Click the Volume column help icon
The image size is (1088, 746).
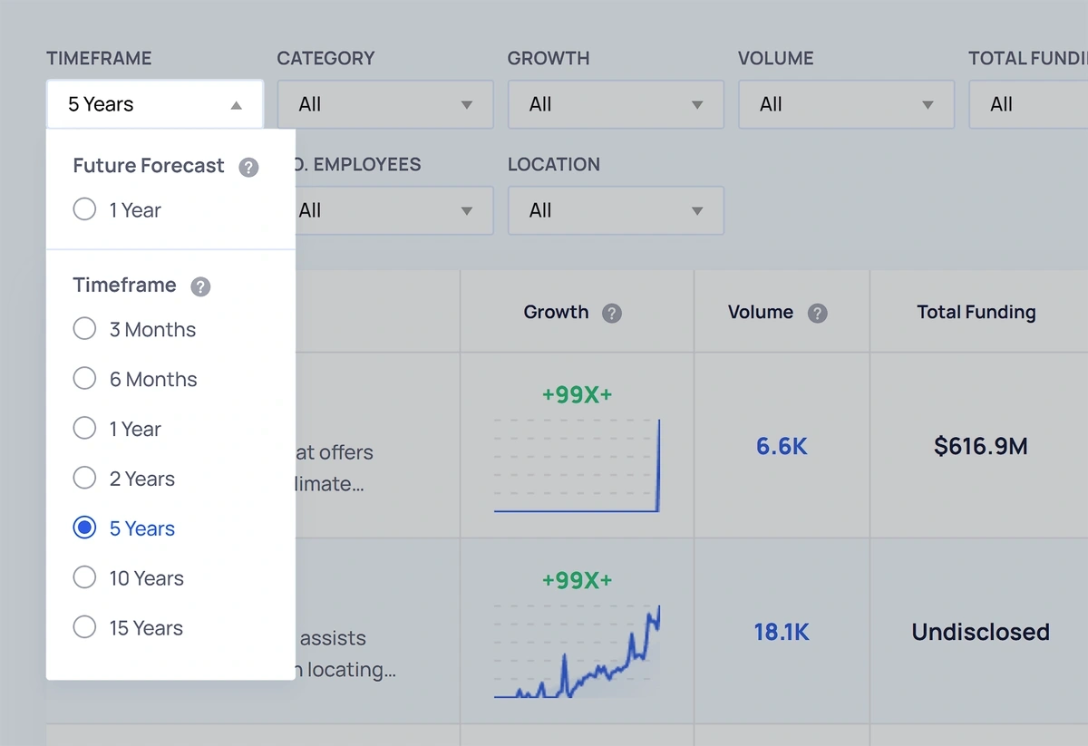click(817, 313)
